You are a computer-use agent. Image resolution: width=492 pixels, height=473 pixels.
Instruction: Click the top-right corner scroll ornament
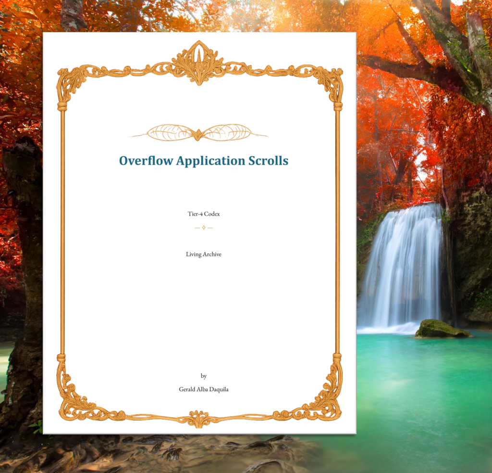[329, 80]
